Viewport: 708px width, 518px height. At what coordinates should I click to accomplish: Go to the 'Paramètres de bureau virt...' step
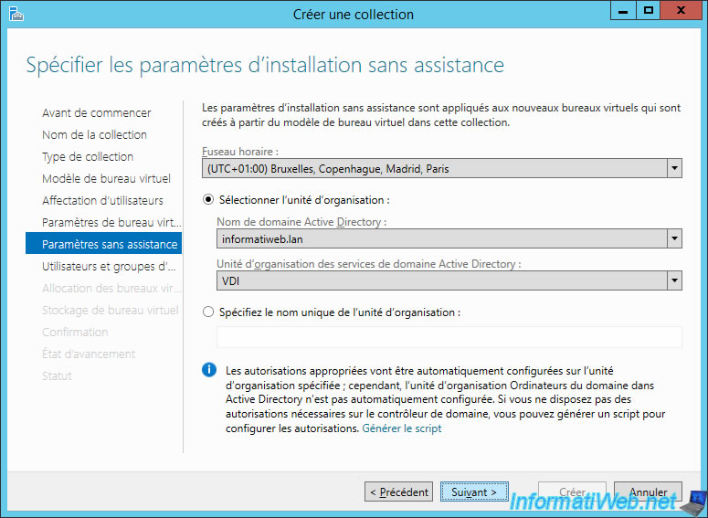[x=111, y=222]
